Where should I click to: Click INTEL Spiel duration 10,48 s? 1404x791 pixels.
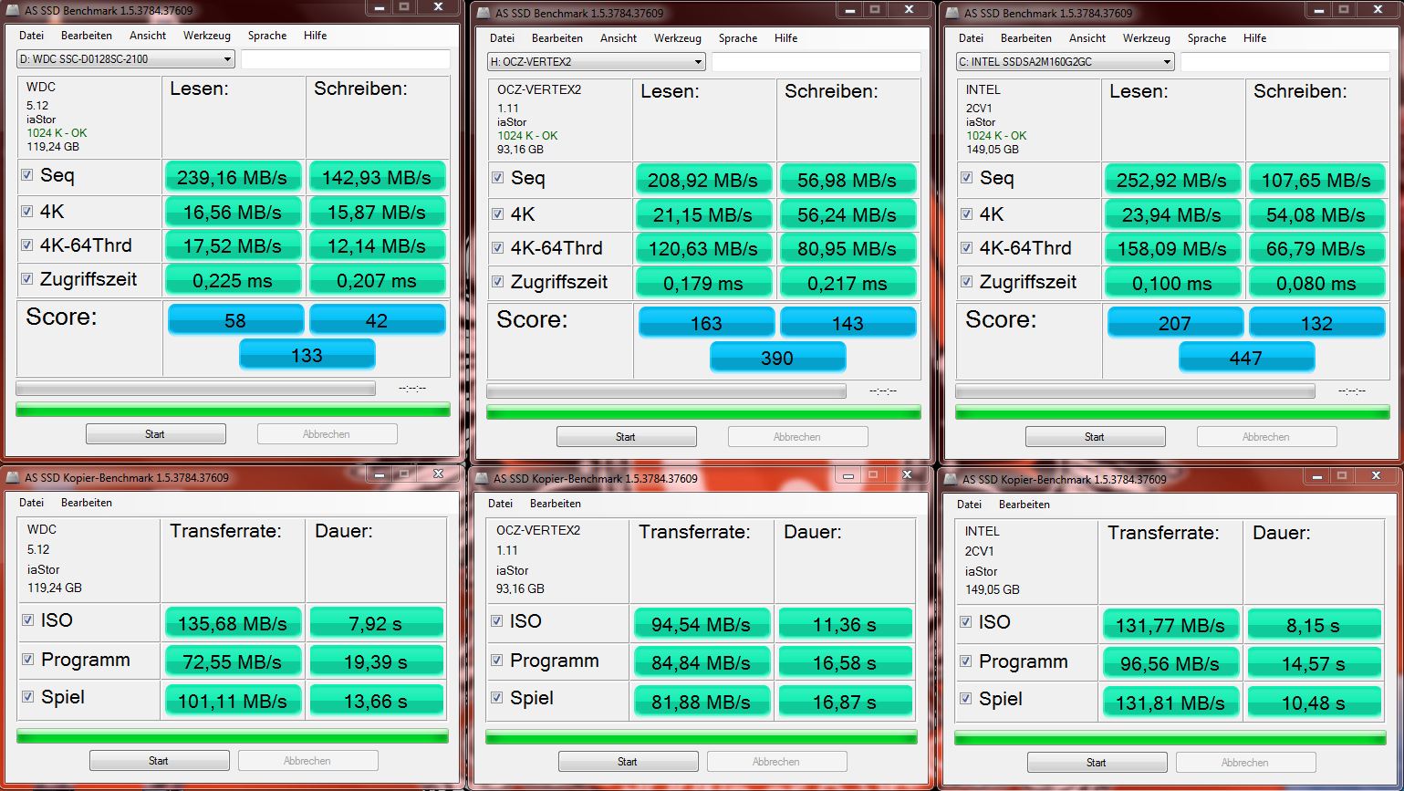point(1314,703)
